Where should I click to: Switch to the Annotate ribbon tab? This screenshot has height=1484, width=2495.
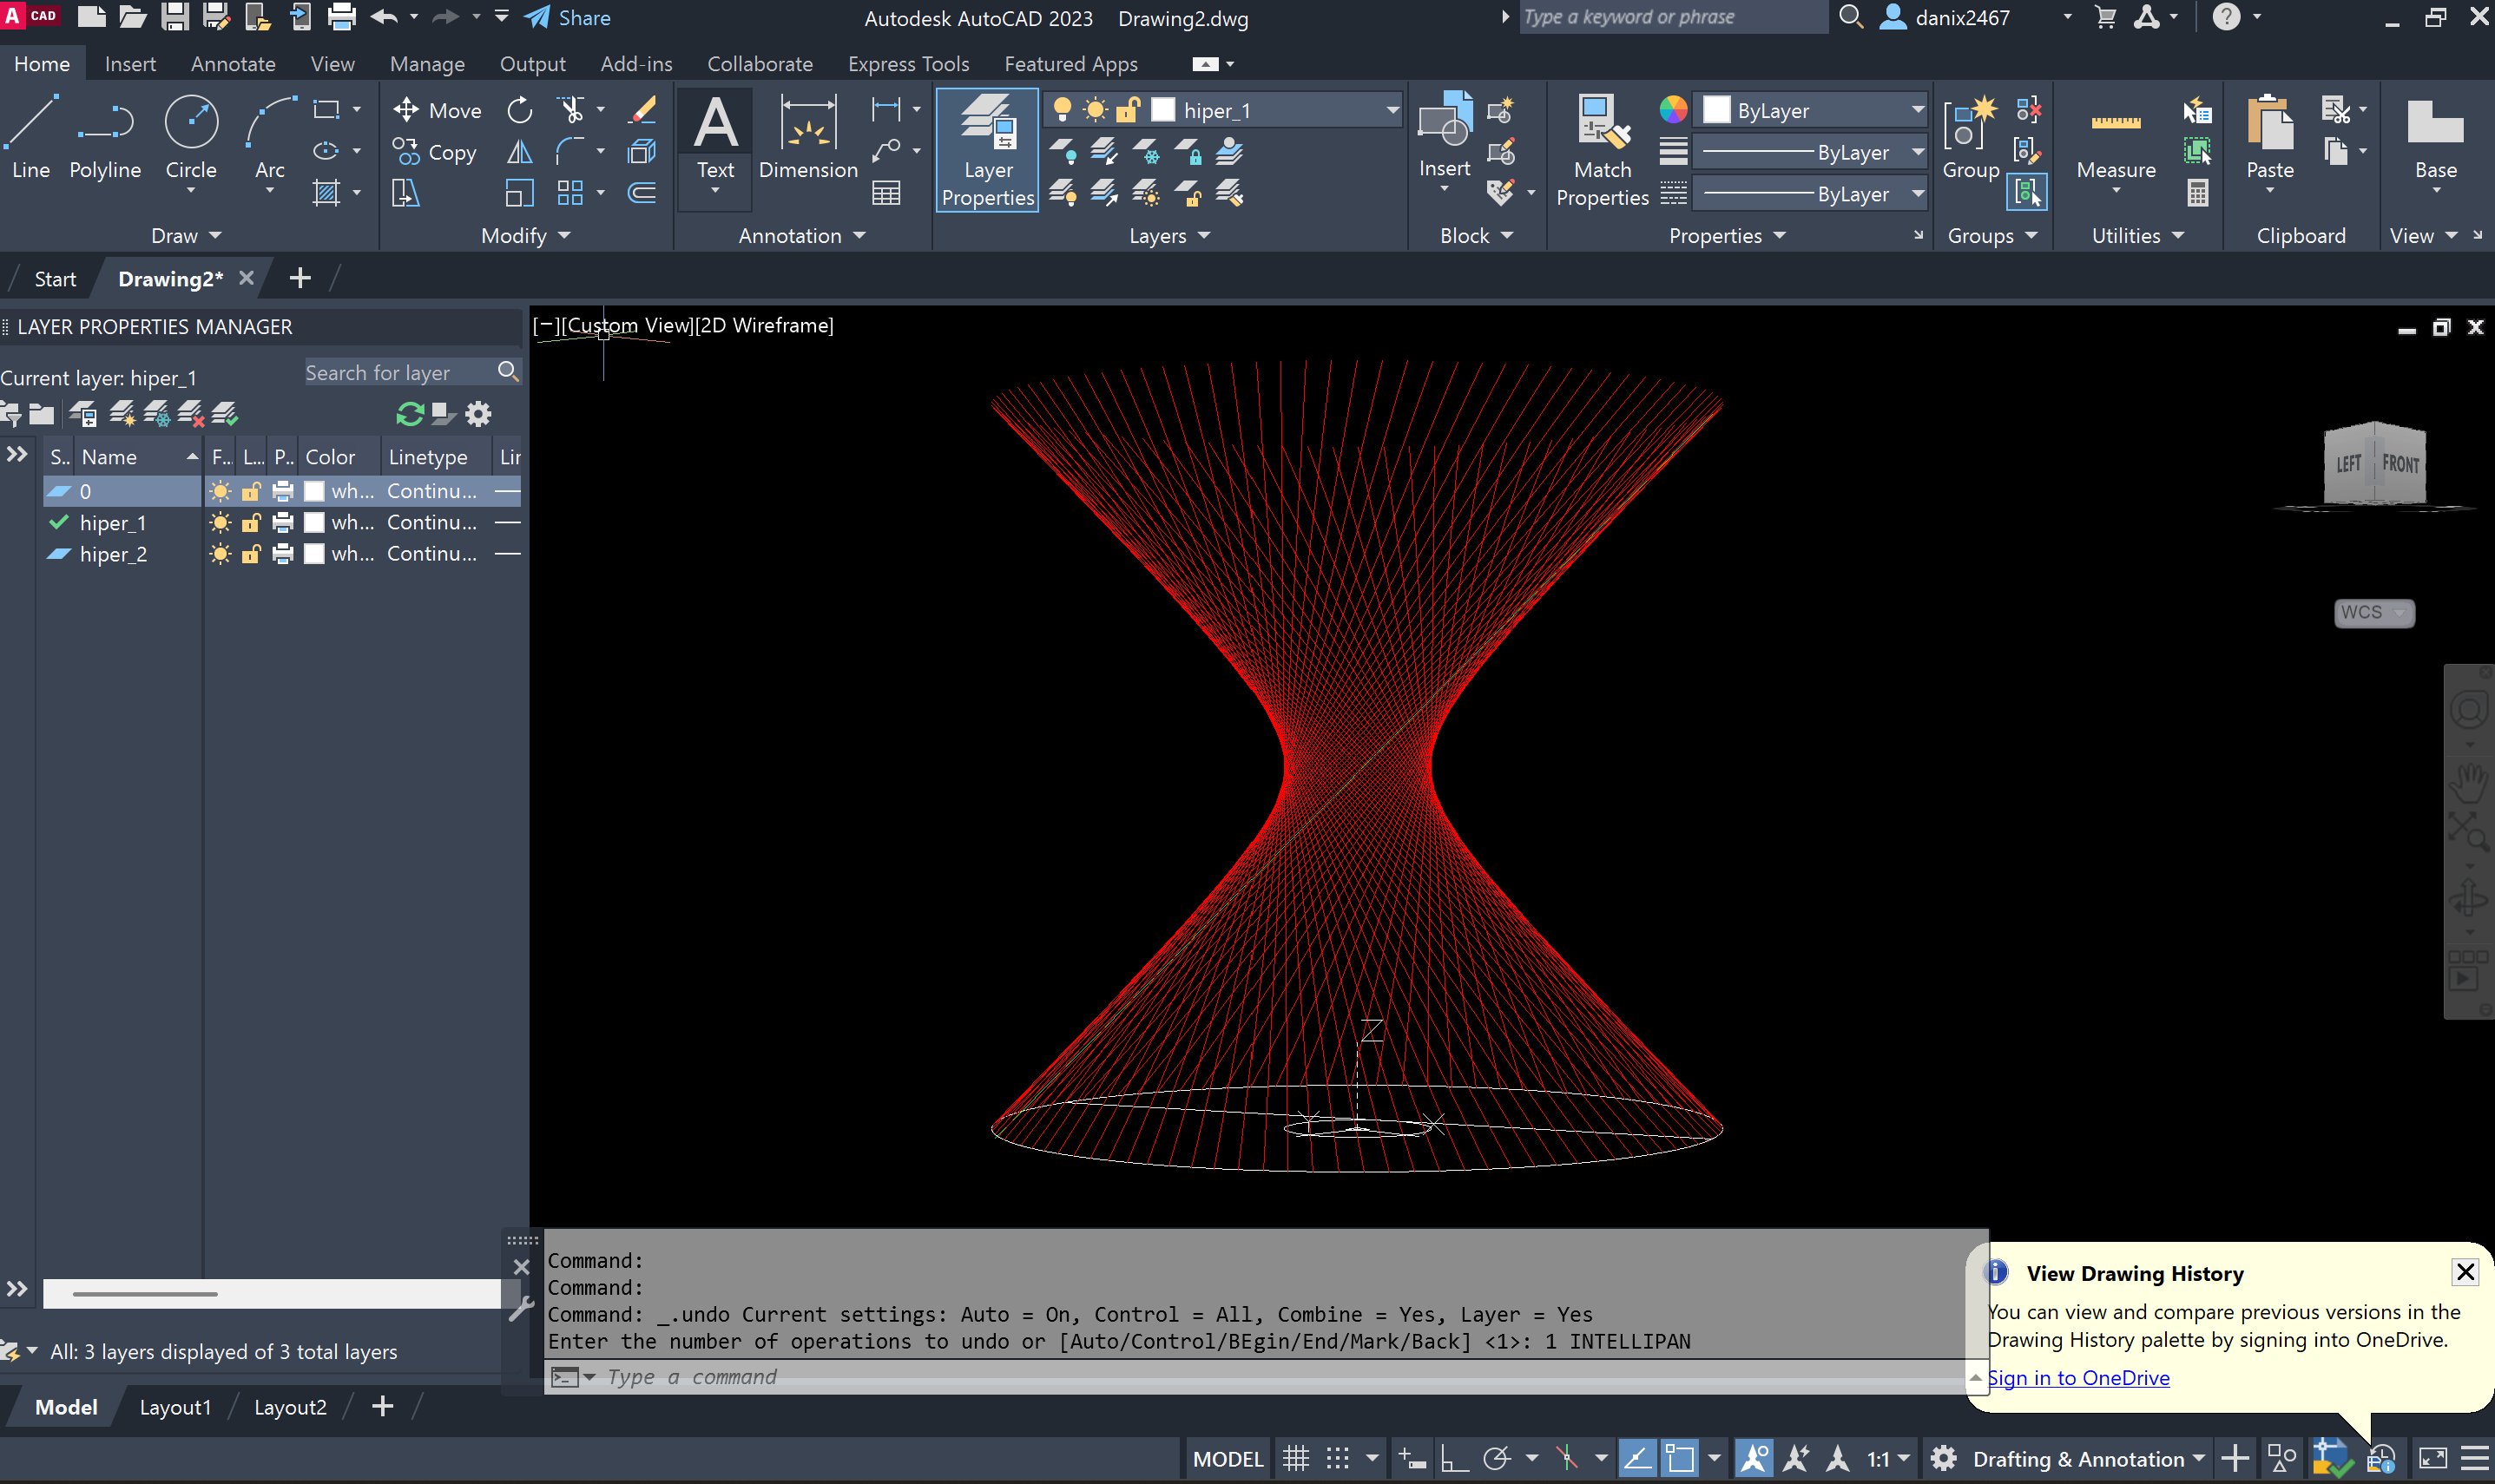click(233, 64)
